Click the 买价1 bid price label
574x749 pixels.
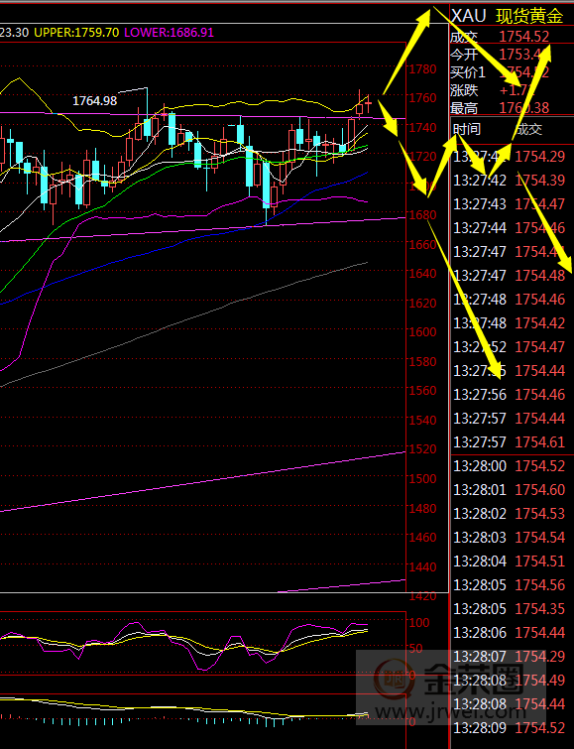click(468, 72)
